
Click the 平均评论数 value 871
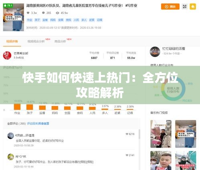[113, 58]
